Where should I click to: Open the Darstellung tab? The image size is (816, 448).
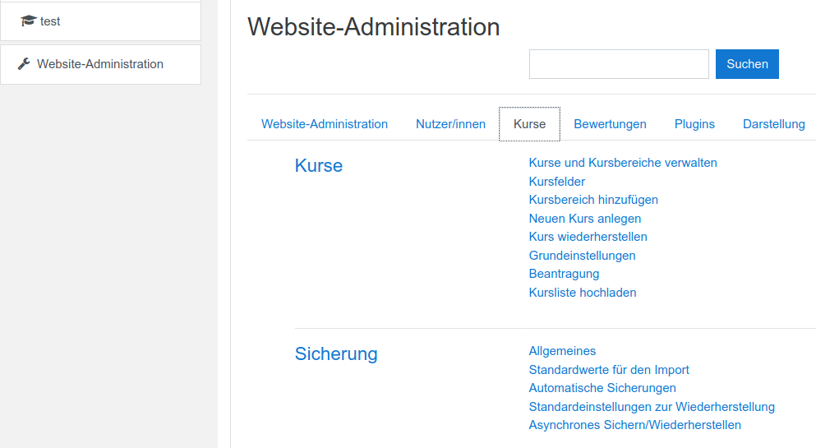click(773, 124)
